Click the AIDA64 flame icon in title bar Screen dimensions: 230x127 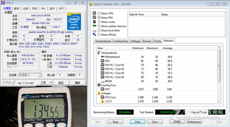click(91, 4)
